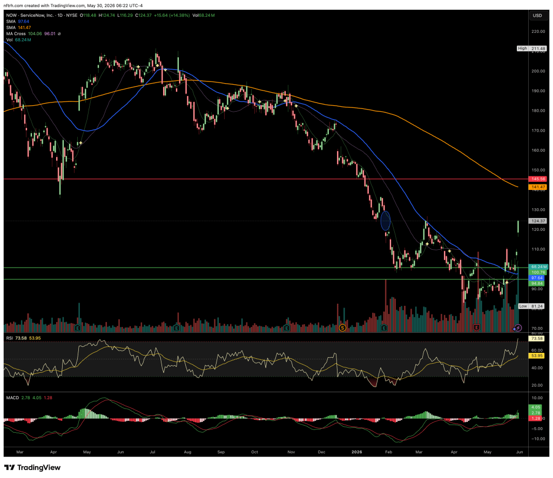Open the red earnings E marker in April 2026
Screen dimensions: 553x478
pos(476,328)
